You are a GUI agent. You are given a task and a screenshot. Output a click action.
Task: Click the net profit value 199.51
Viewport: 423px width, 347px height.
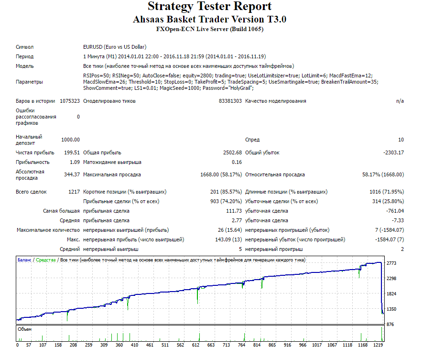pyautogui.click(x=72, y=153)
